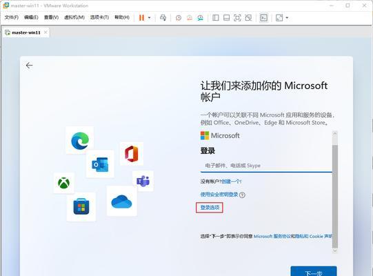Go back with the left arrow
The height and width of the screenshot is (276, 373).
coord(29,66)
